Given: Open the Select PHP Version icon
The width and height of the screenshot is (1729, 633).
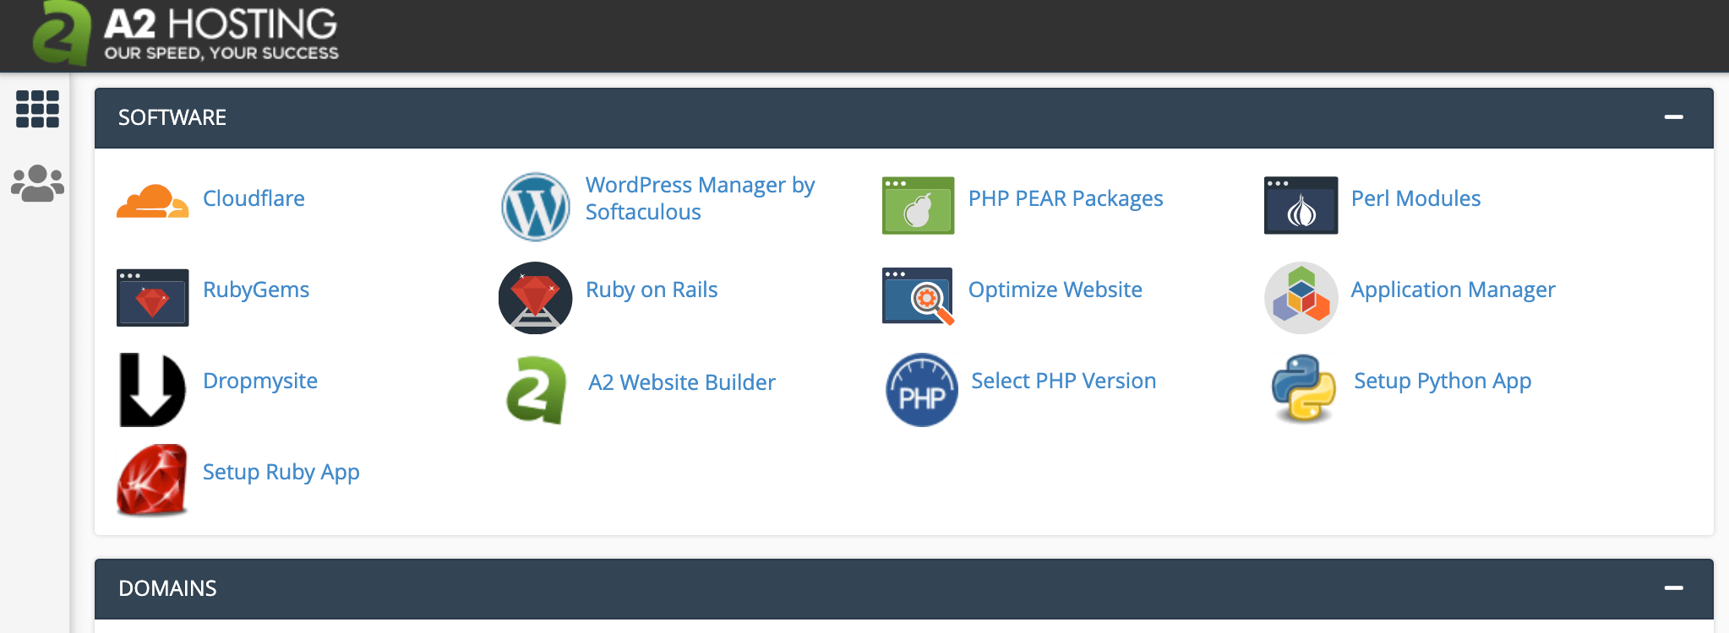Looking at the screenshot, I should 921,389.
